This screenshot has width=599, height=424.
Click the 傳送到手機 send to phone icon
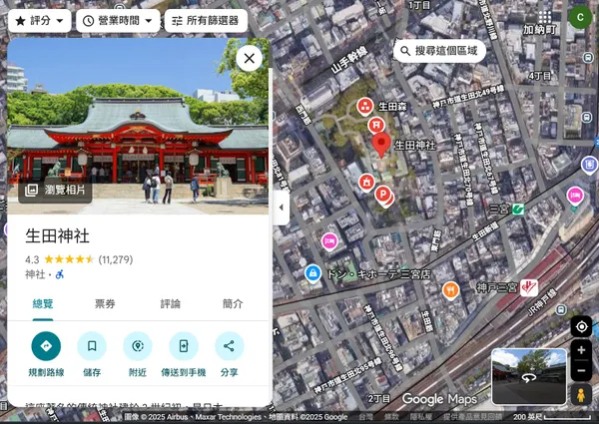[184, 346]
